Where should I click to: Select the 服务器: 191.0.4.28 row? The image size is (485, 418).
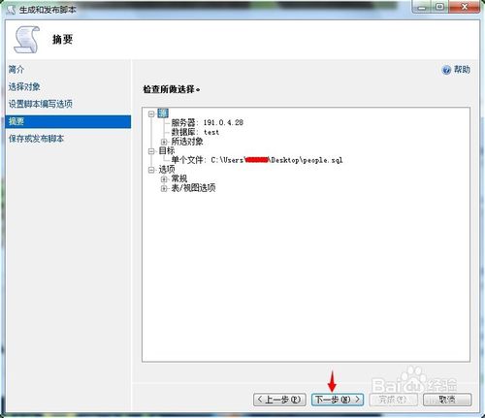tap(208, 122)
